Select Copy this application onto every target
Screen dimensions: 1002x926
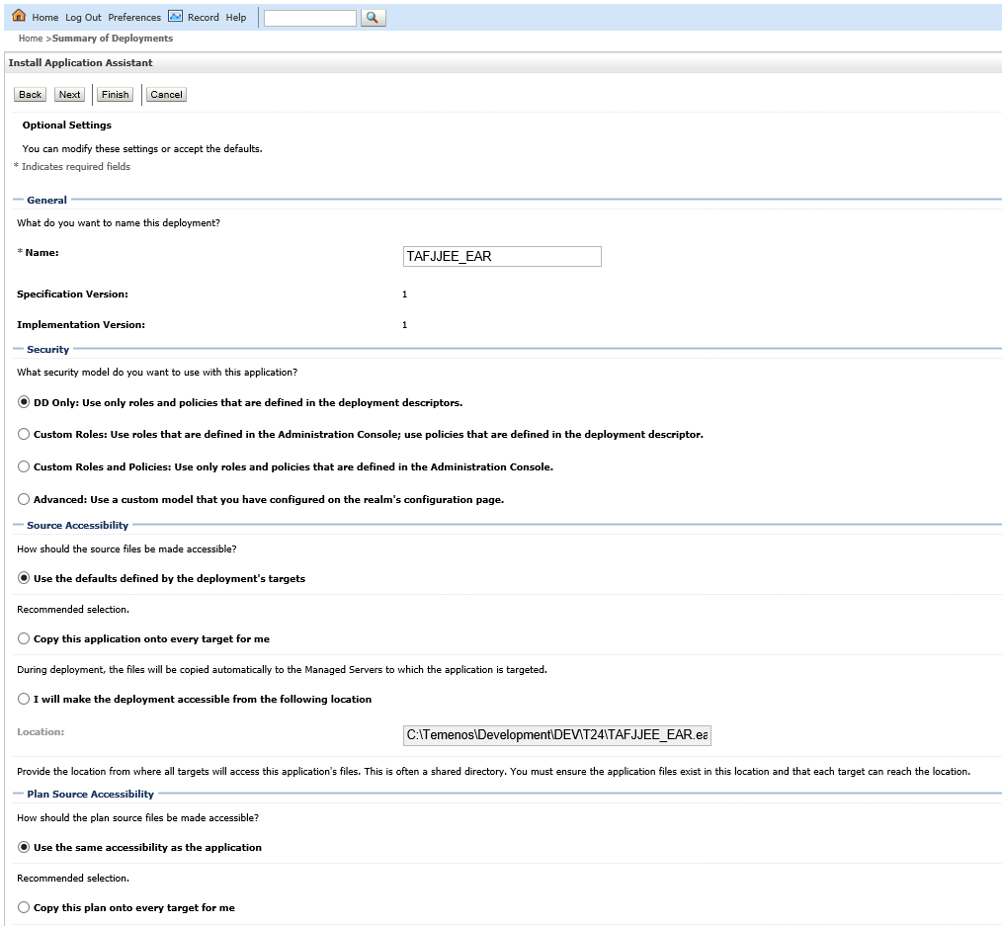tap(25, 638)
